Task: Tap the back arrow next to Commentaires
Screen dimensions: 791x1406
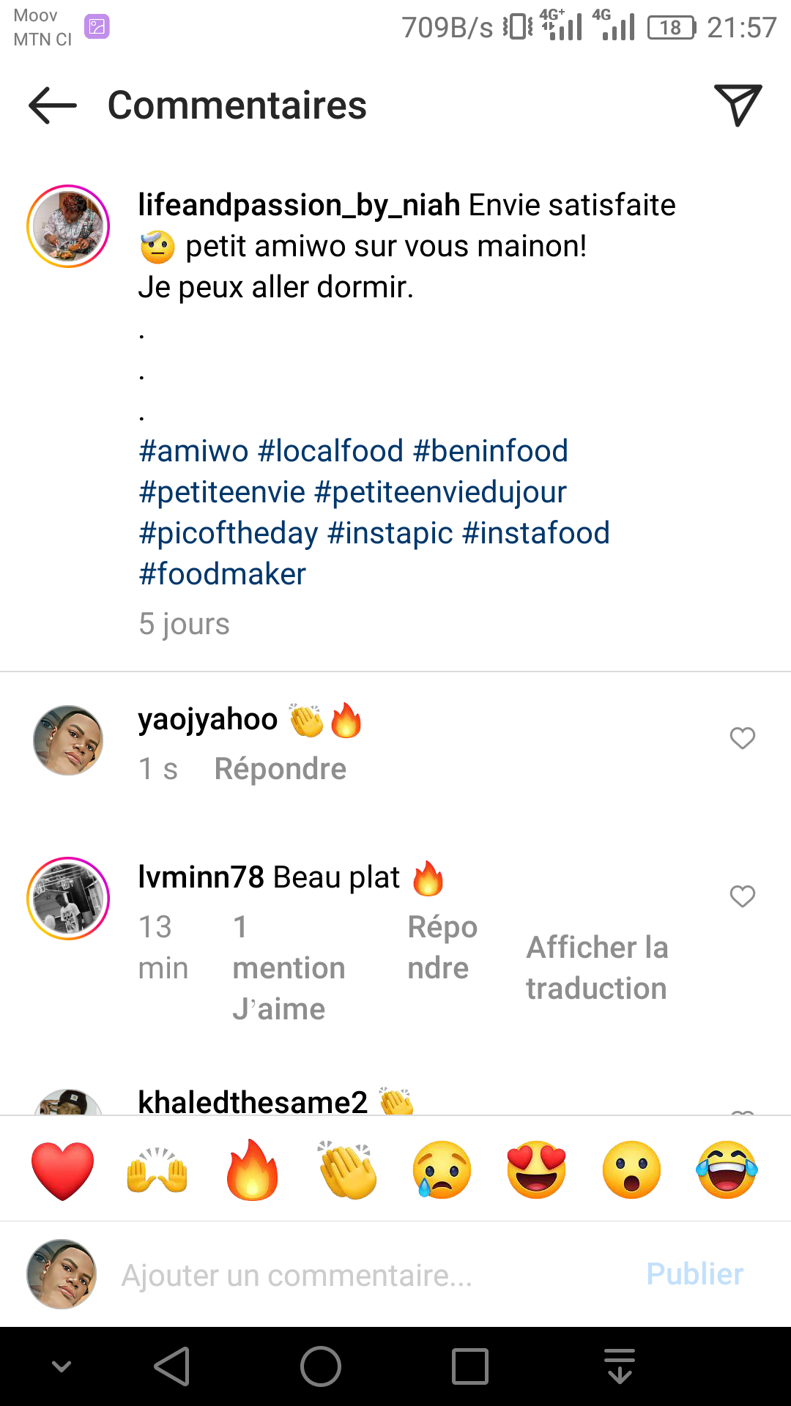Action: tap(53, 105)
